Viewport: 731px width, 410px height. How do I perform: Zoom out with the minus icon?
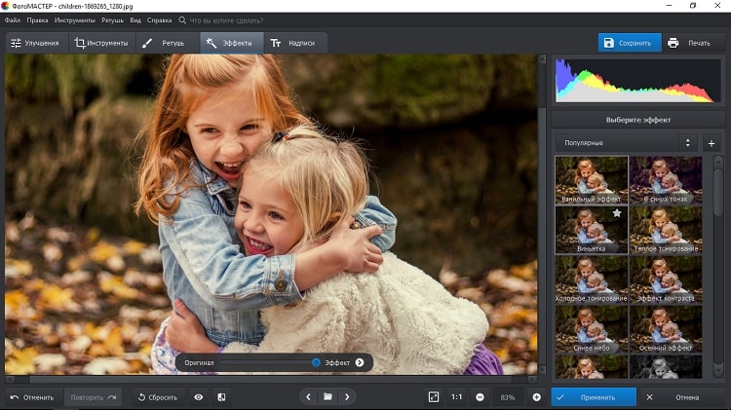[x=481, y=397]
